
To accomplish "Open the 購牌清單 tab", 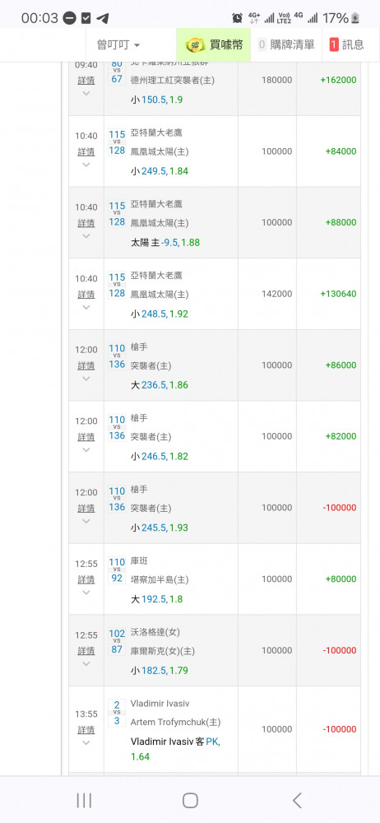I will [x=286, y=45].
